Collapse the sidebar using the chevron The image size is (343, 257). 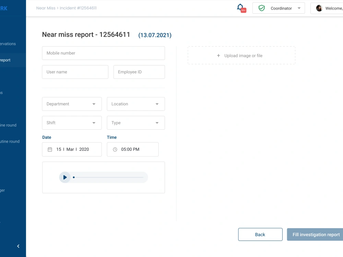pyautogui.click(x=18, y=246)
